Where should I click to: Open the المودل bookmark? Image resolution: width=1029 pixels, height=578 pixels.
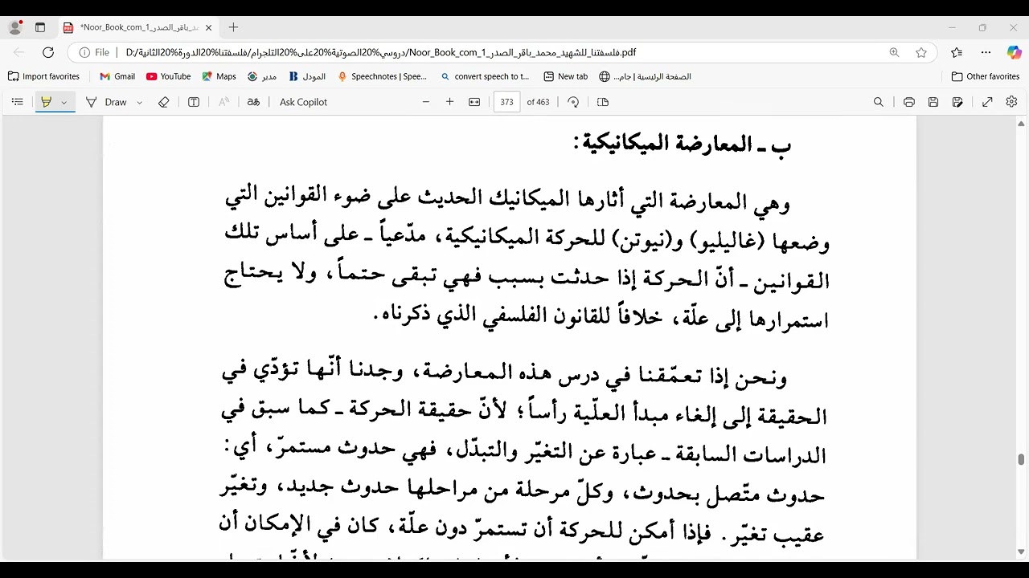pos(307,76)
